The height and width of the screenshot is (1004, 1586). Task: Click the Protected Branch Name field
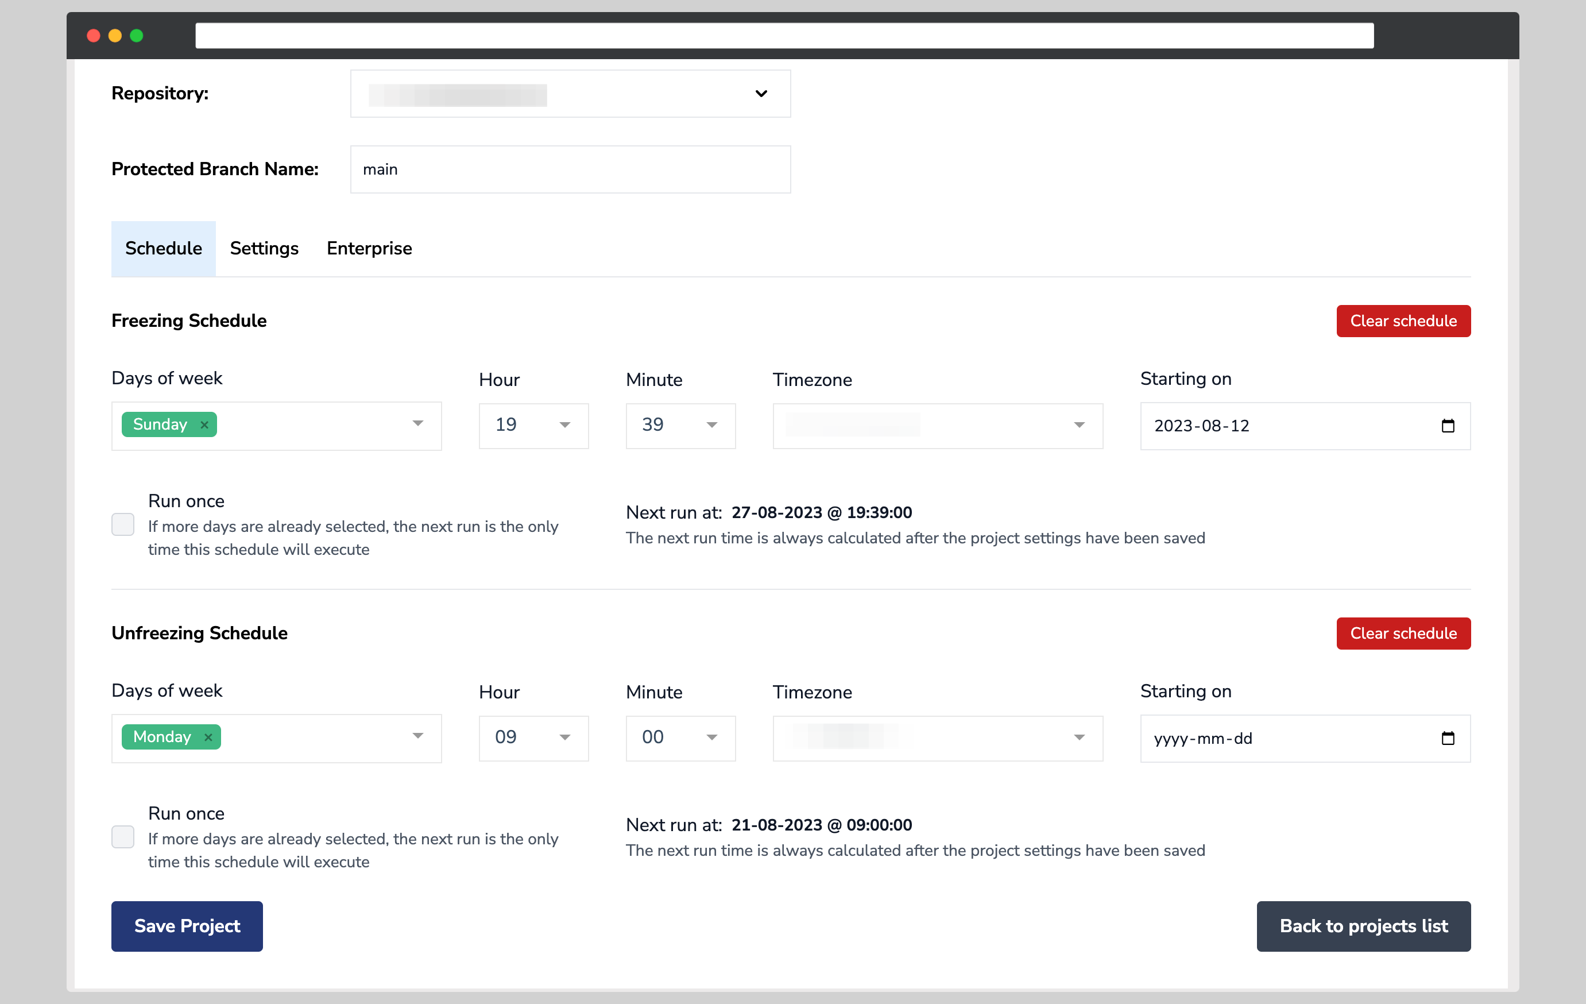tap(570, 169)
